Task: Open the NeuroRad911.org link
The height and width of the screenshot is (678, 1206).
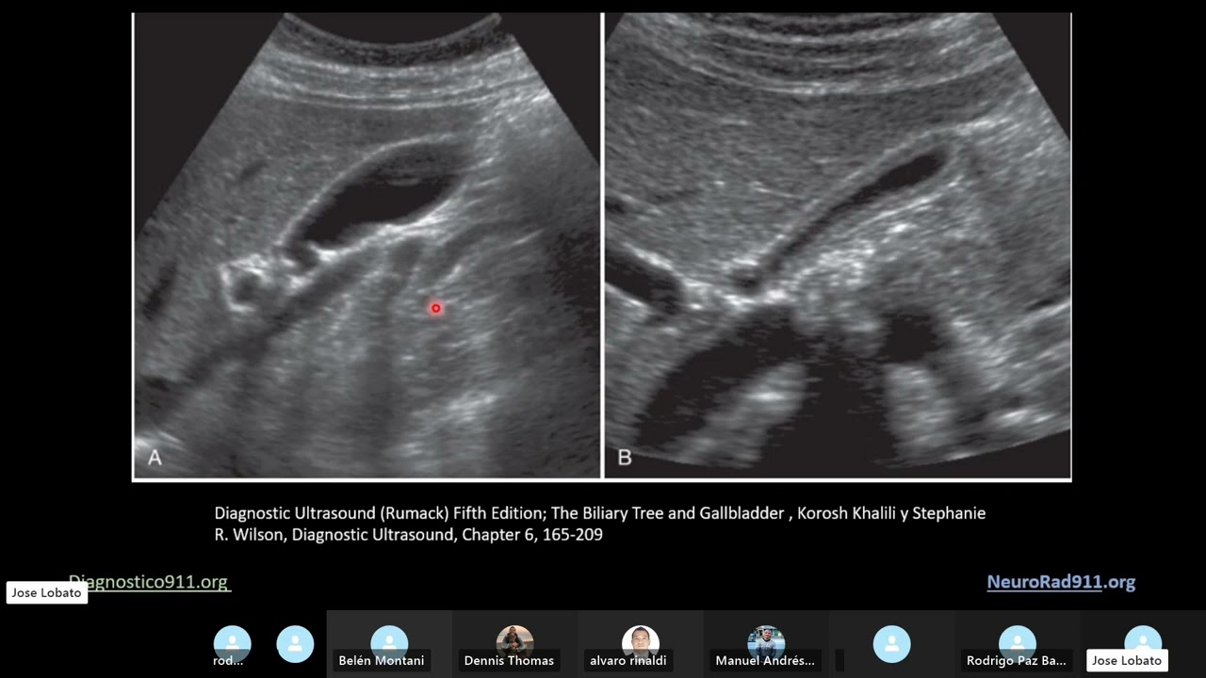Action: (1061, 582)
